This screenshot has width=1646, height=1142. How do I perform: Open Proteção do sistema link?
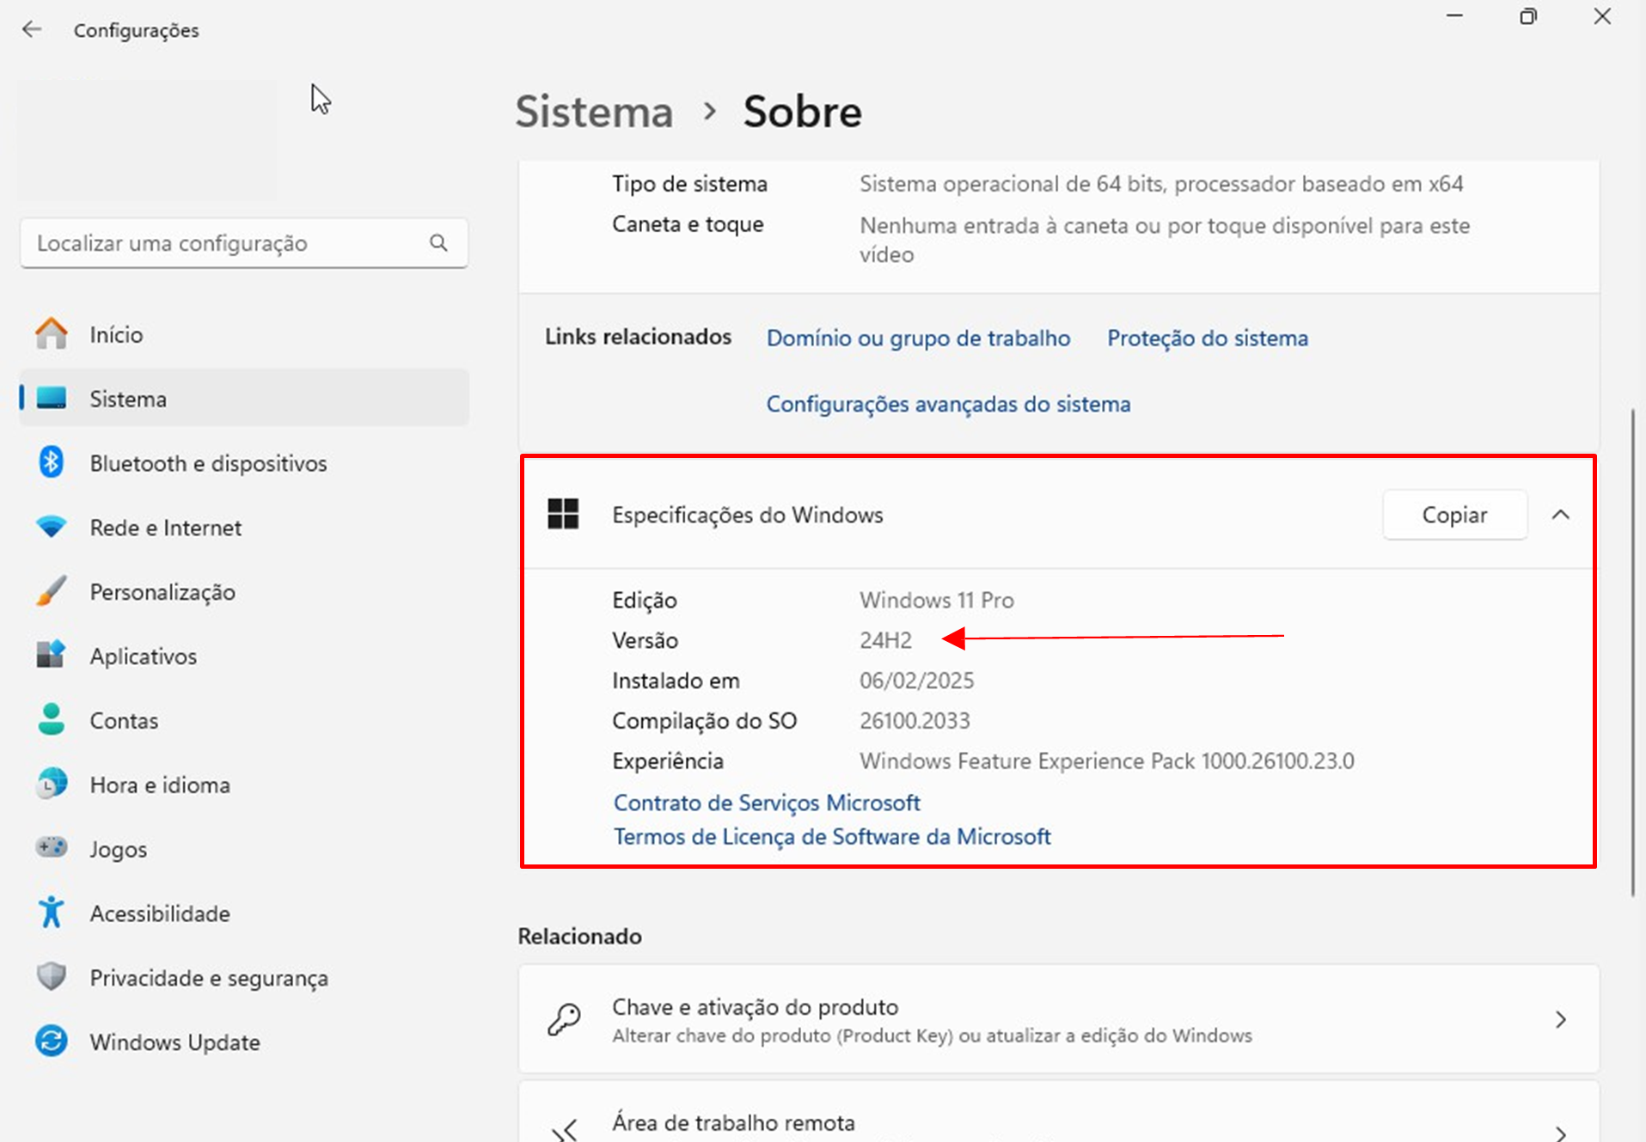1208,339
